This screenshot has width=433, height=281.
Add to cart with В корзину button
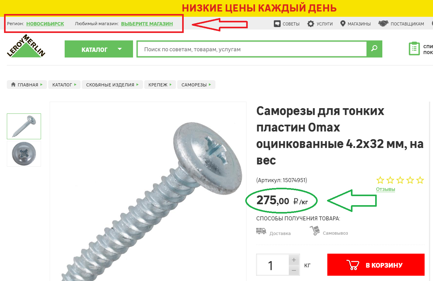click(x=376, y=265)
